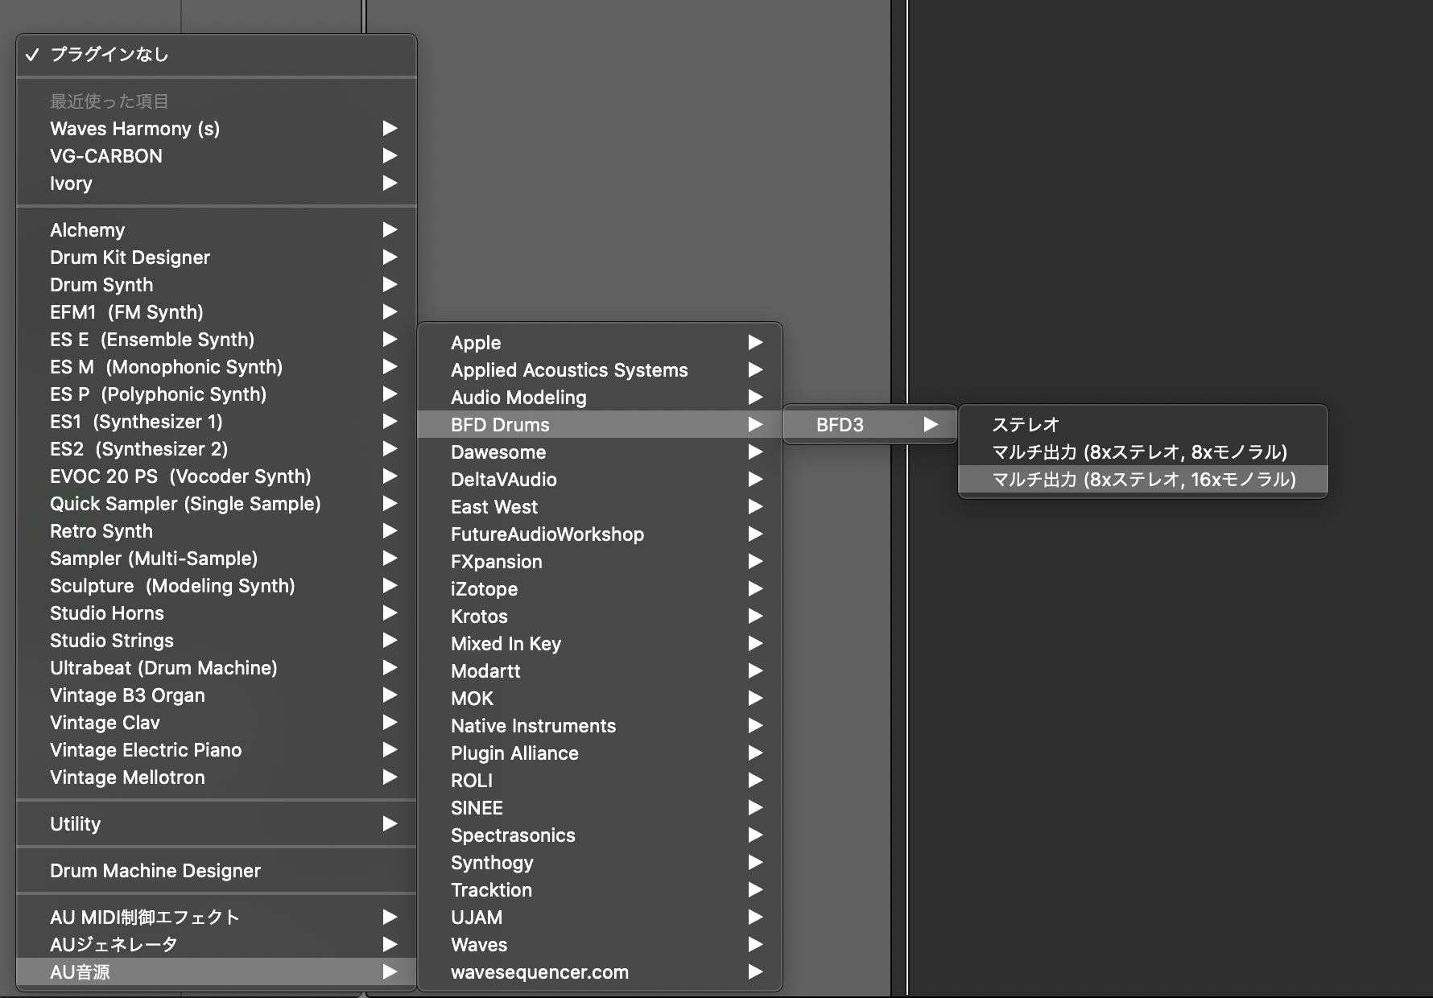Choose ES P (Polyphonic Synth)
The width and height of the screenshot is (1433, 998).
tap(216, 394)
